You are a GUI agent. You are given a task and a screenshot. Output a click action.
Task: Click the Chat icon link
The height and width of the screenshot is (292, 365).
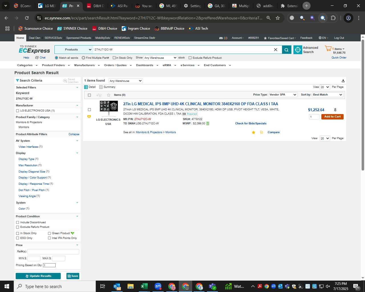pyautogui.click(x=40, y=58)
